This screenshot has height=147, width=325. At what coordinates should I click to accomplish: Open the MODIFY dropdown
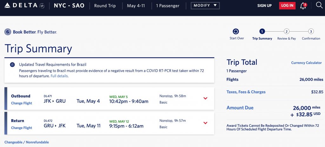tap(205, 6)
